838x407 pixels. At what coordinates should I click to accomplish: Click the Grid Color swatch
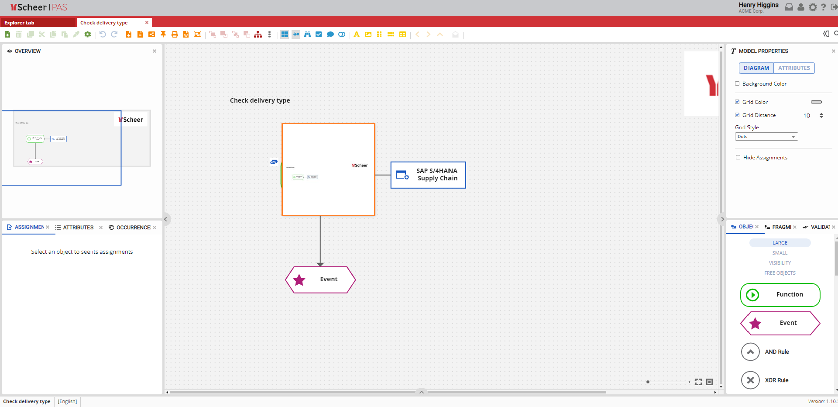[816, 102]
